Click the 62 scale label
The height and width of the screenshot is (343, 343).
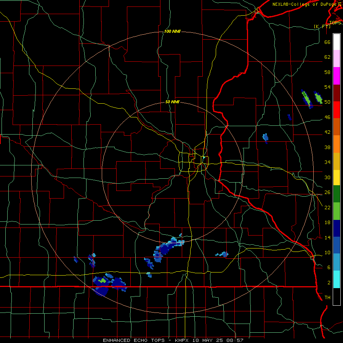point(327,57)
